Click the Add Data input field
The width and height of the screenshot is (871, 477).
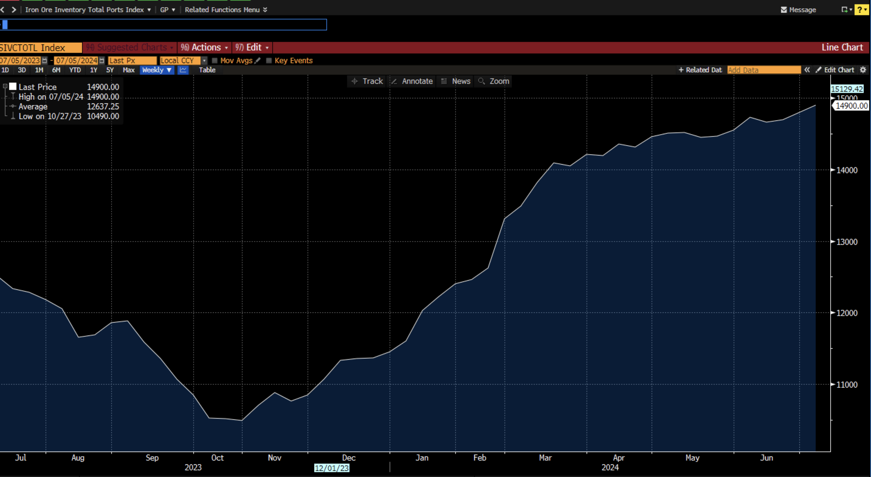pos(763,70)
